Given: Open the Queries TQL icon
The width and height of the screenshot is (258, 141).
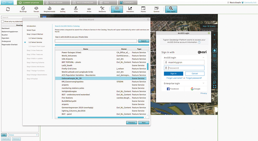Looking at the screenshot, I should (x=156, y=9).
